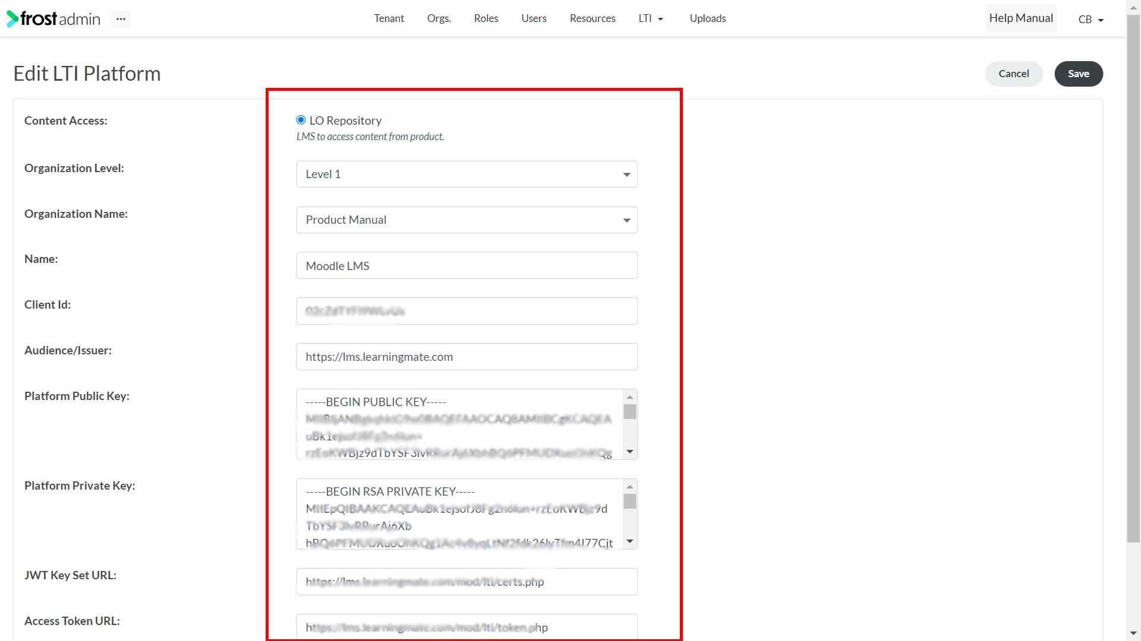This screenshot has height=641, width=1141.
Task: Click 'LMS to access content from product.' text
Action: pyautogui.click(x=370, y=137)
